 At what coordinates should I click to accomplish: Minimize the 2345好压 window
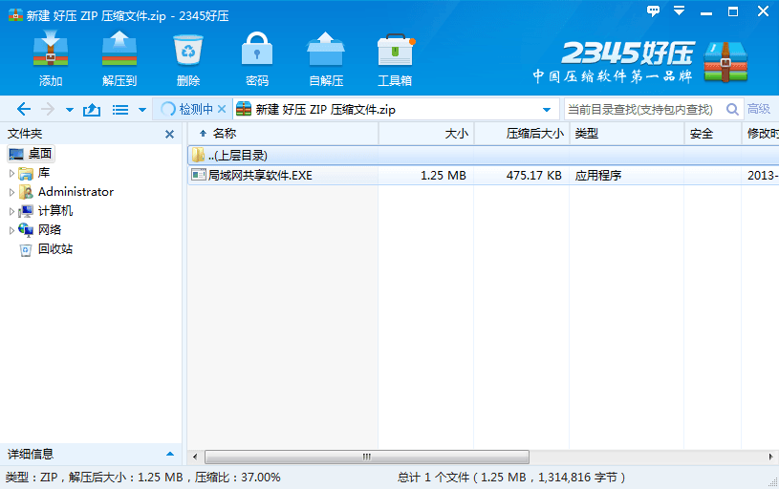click(x=706, y=12)
